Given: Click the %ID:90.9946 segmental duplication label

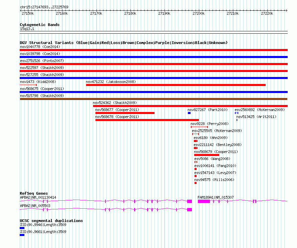Looking at the screenshot, I should click(x=43, y=225).
